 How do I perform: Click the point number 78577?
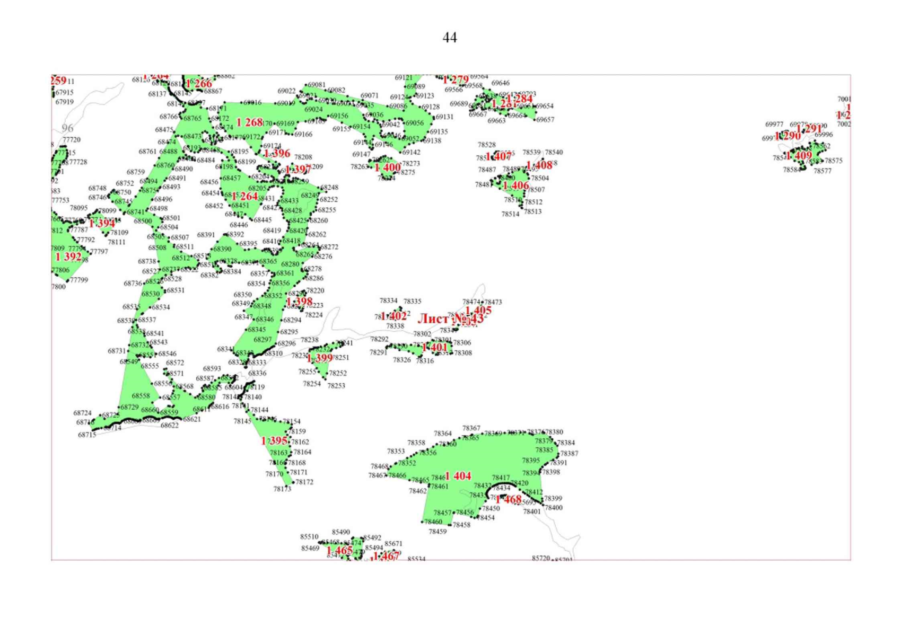(x=823, y=171)
